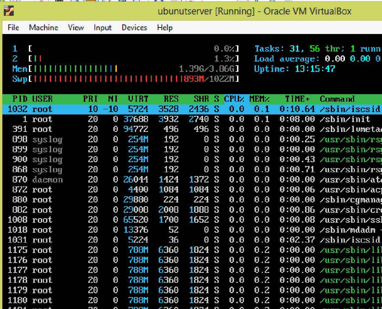The width and height of the screenshot is (382, 309).
Task: Select process row PID 1180
Action: pyautogui.click(x=192, y=300)
